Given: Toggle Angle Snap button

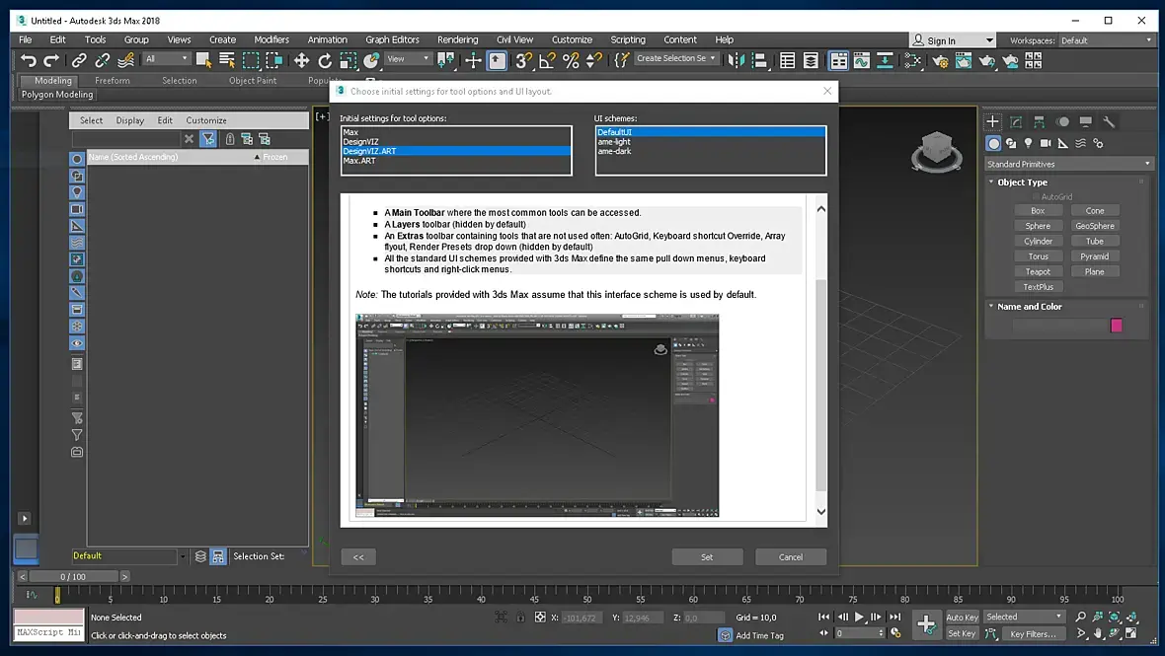Looking at the screenshot, I should tap(547, 60).
